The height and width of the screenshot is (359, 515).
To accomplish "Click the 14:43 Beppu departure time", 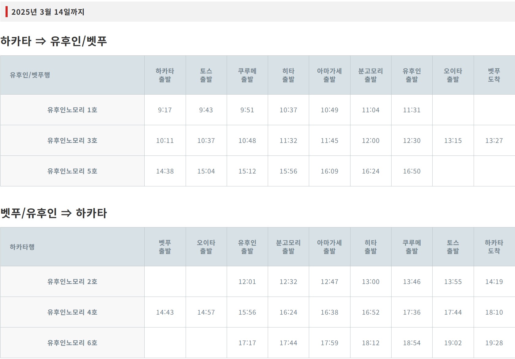I will 165,312.
